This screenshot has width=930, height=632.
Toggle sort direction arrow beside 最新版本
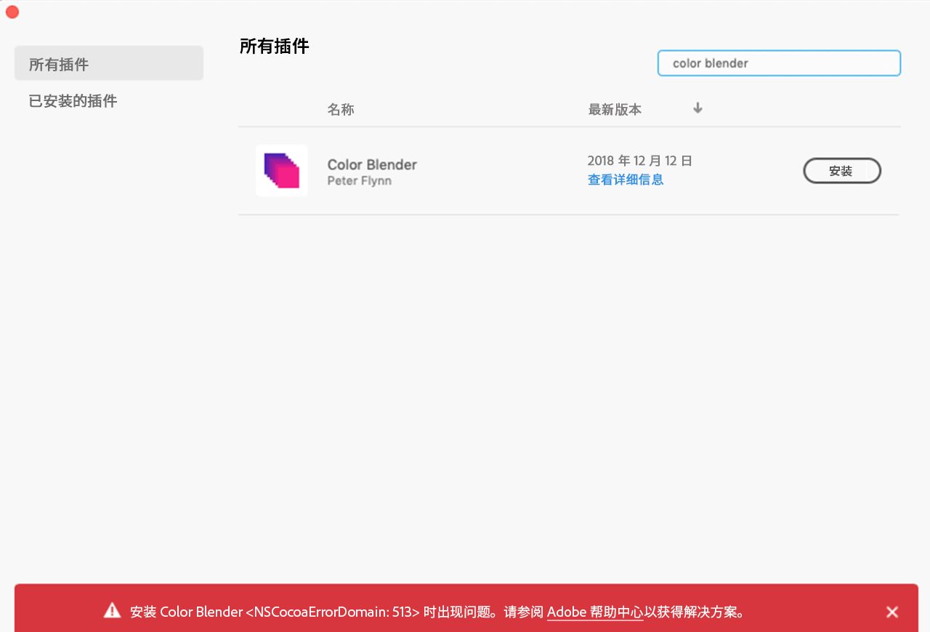point(698,108)
